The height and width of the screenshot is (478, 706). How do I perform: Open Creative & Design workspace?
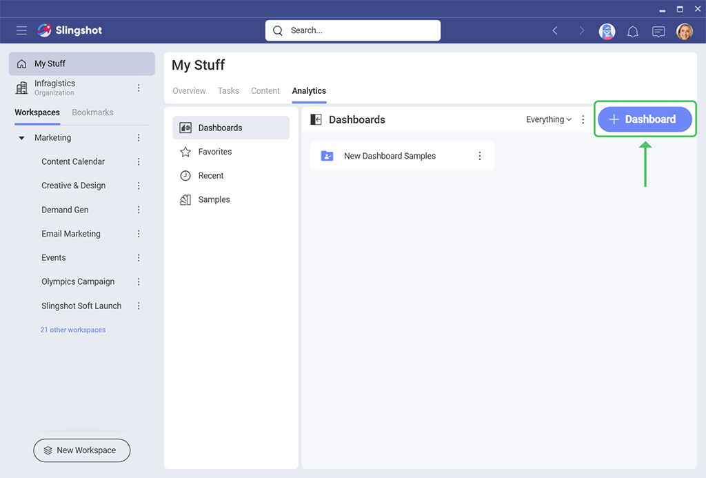pos(73,186)
